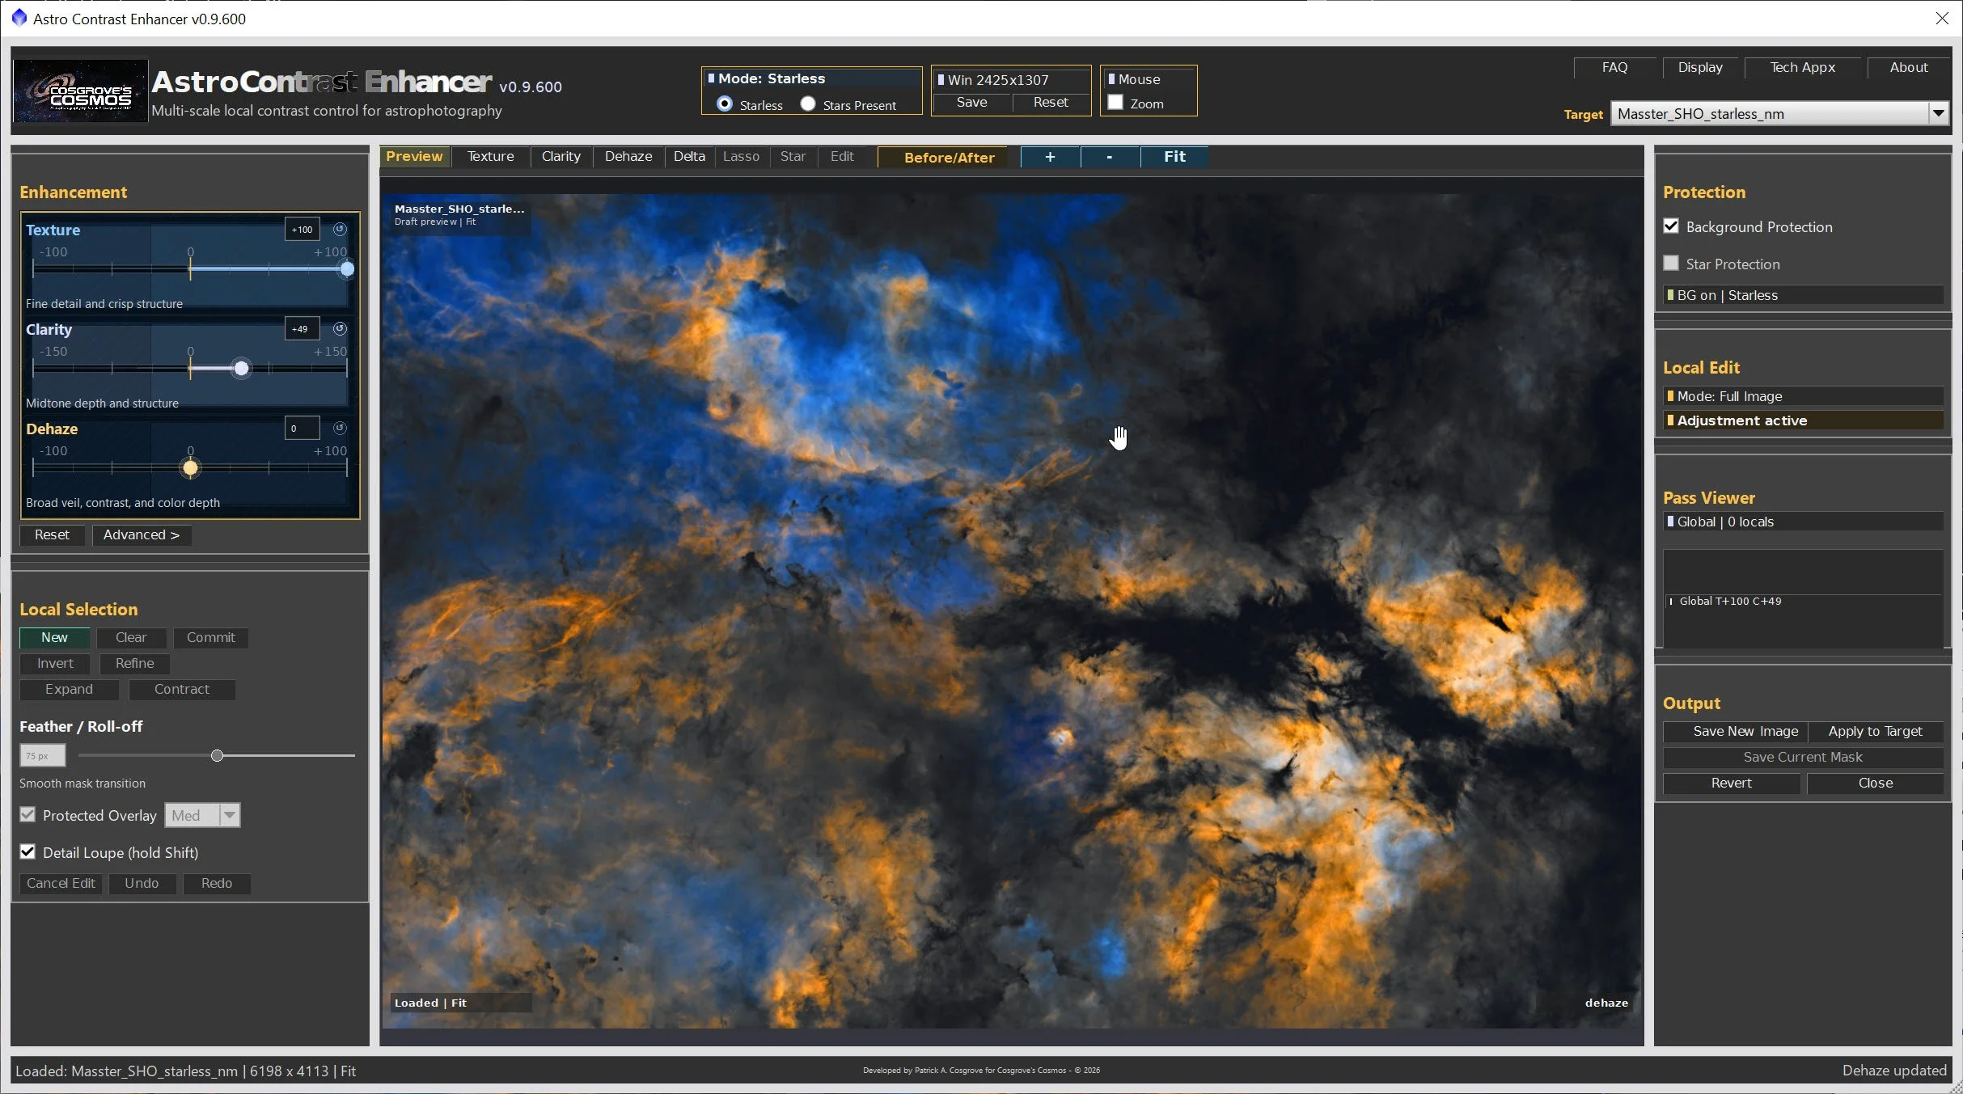Switch to the Preview tab

(x=414, y=157)
